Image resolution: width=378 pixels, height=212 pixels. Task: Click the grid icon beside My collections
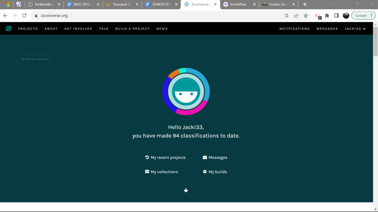(147, 172)
